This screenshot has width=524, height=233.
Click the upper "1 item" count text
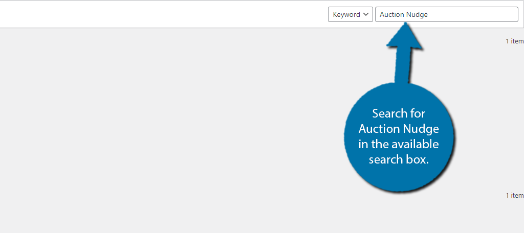coord(515,41)
